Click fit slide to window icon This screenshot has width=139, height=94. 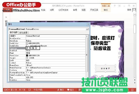point(132,90)
